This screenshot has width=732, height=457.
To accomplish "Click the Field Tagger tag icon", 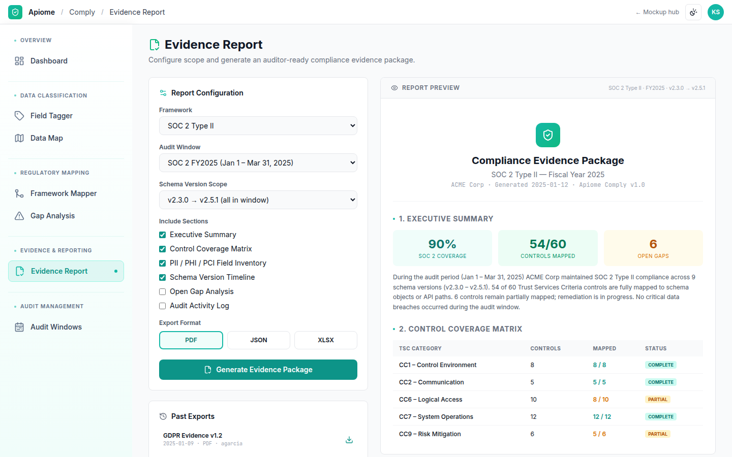I will point(19,116).
